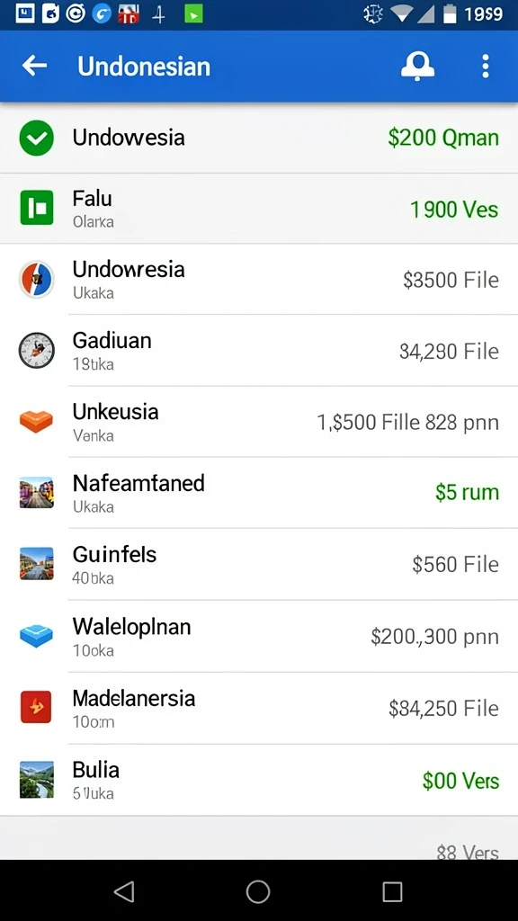
Task: Tap the red-blue circular icon for Undowresia
Action: (x=36, y=280)
